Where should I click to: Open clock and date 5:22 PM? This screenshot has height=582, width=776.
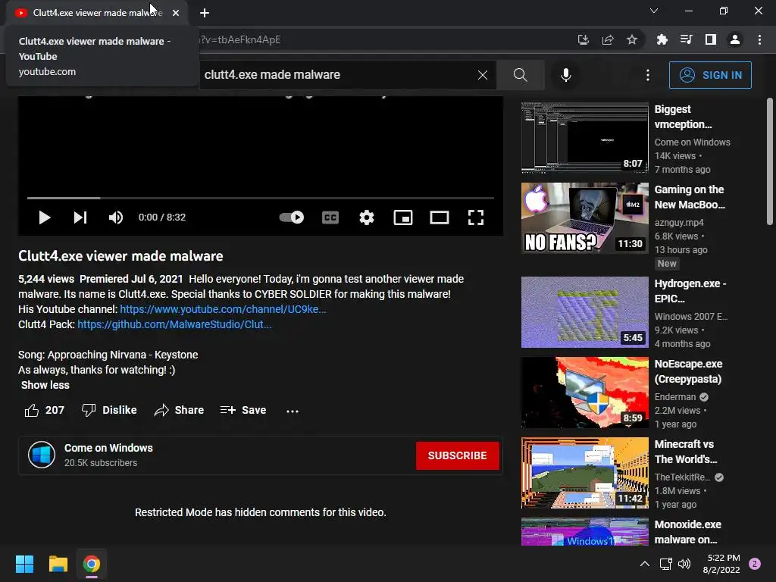click(x=721, y=564)
